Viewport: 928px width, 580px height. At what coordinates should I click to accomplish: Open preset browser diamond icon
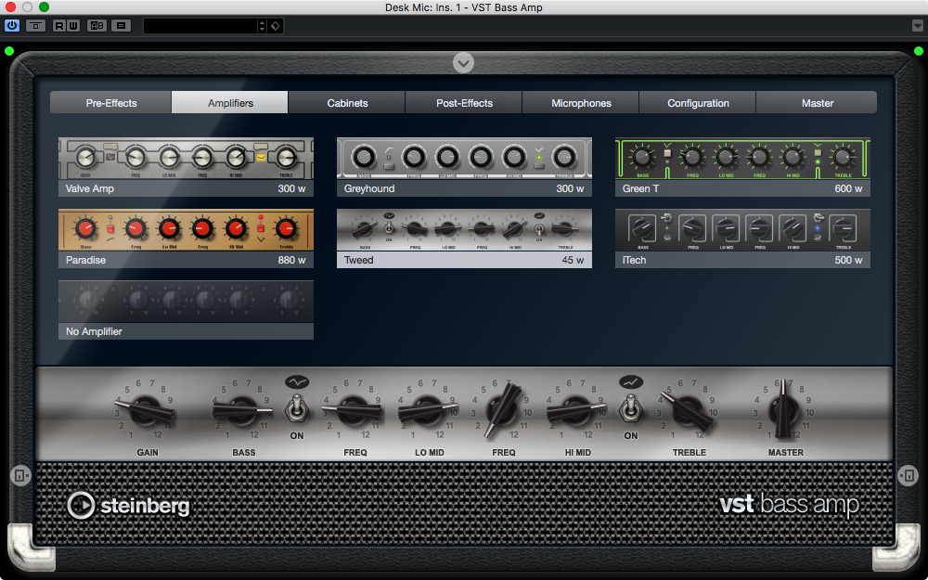pos(276,25)
